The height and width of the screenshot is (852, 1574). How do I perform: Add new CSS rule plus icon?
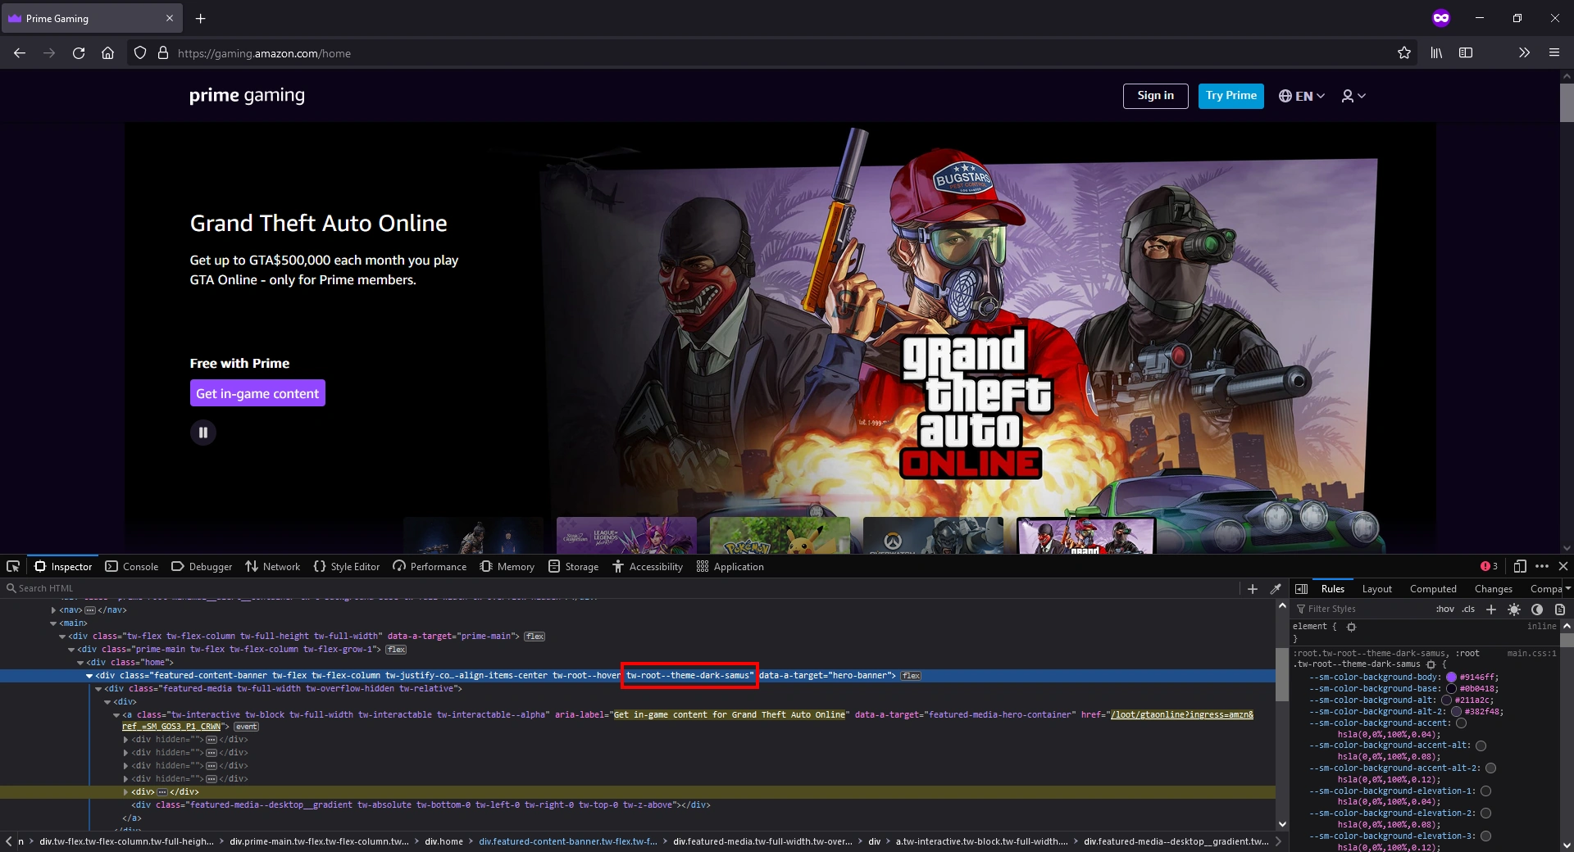1491,609
